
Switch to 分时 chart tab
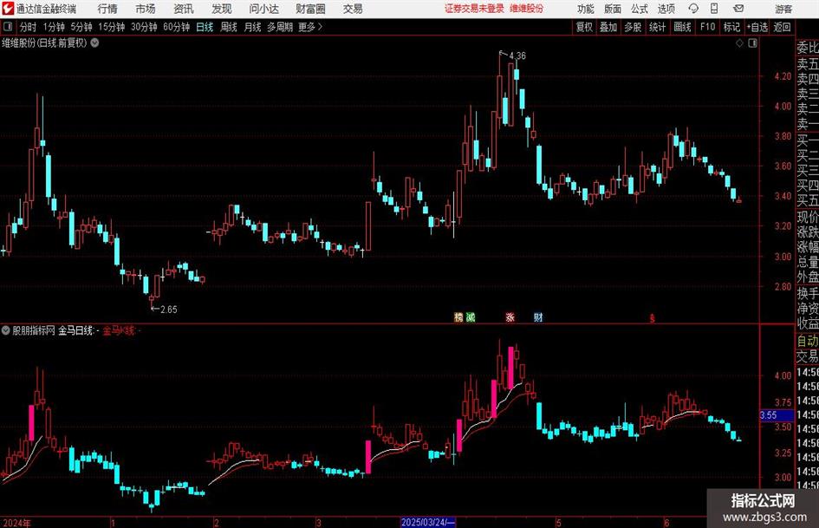[x=29, y=27]
